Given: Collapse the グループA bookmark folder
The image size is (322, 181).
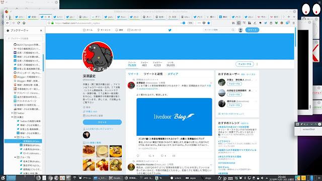Looking at the screenshot, I should pyautogui.click(x=15, y=137).
